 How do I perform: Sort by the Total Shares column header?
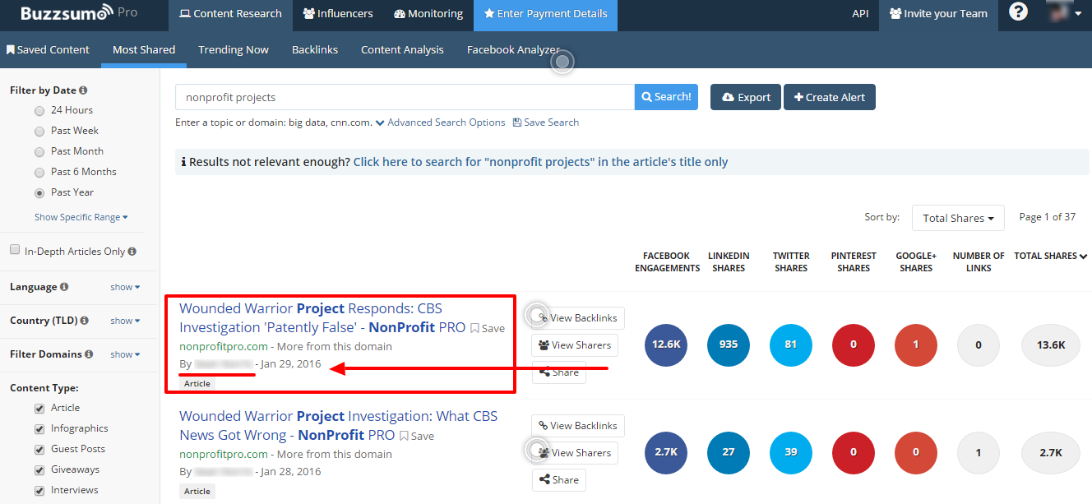pos(1050,256)
